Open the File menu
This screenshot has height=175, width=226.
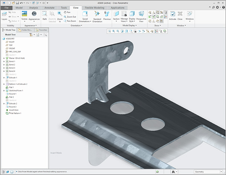click(7, 7)
